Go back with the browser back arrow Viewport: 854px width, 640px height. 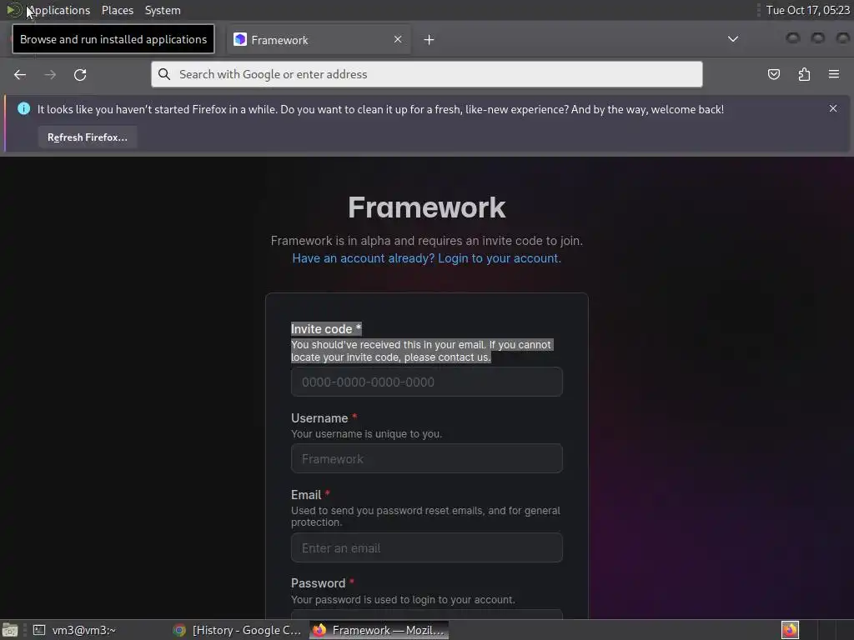point(20,74)
